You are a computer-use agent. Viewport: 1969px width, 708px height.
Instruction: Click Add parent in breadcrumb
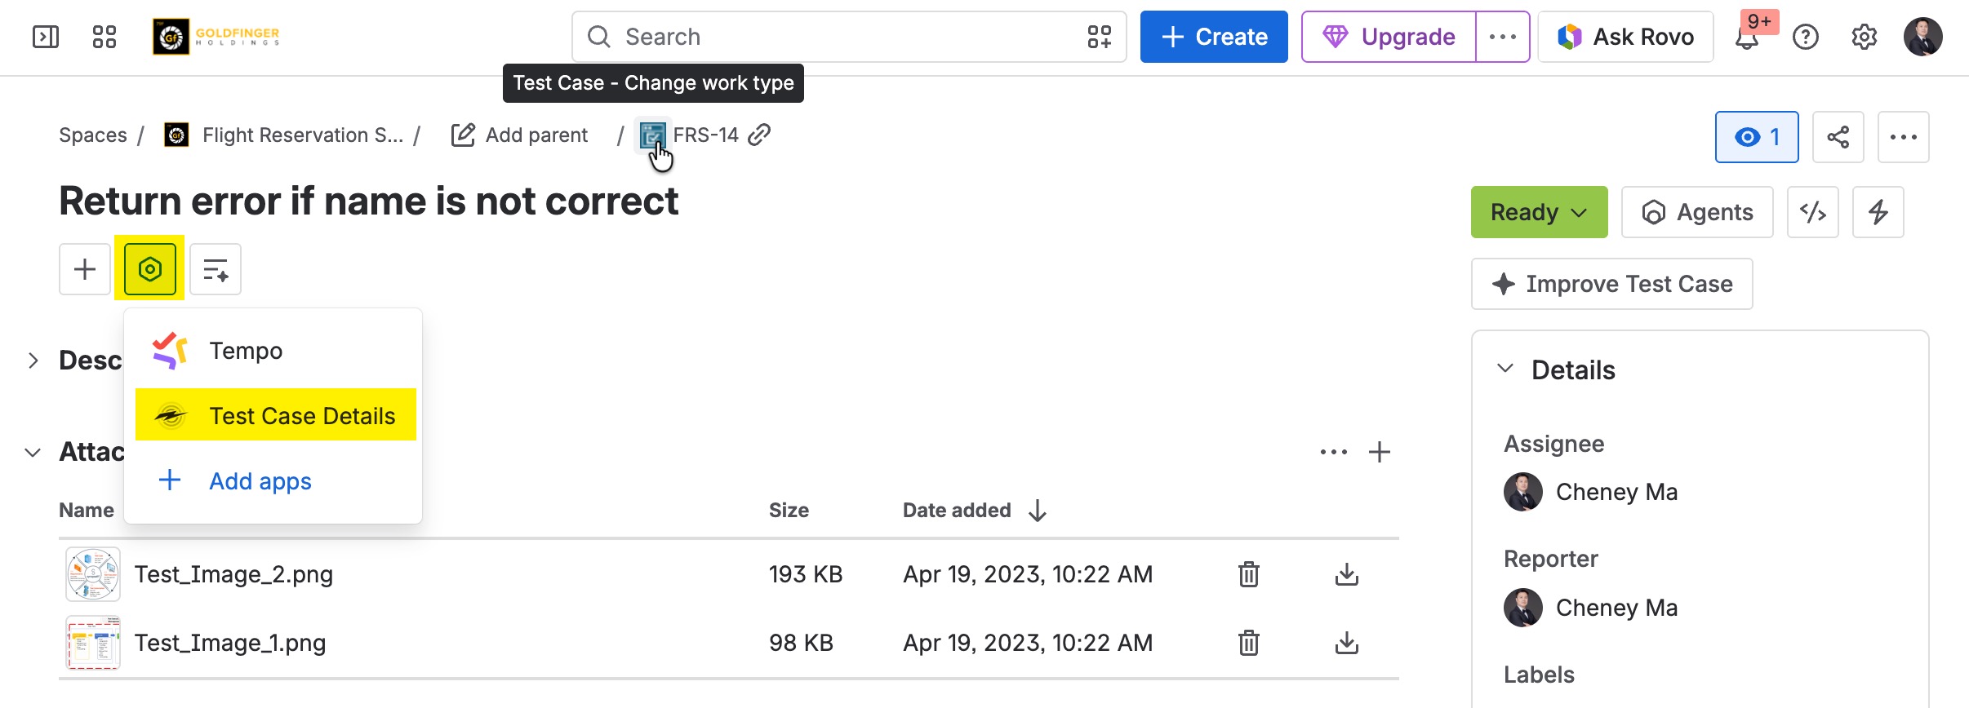click(x=519, y=135)
